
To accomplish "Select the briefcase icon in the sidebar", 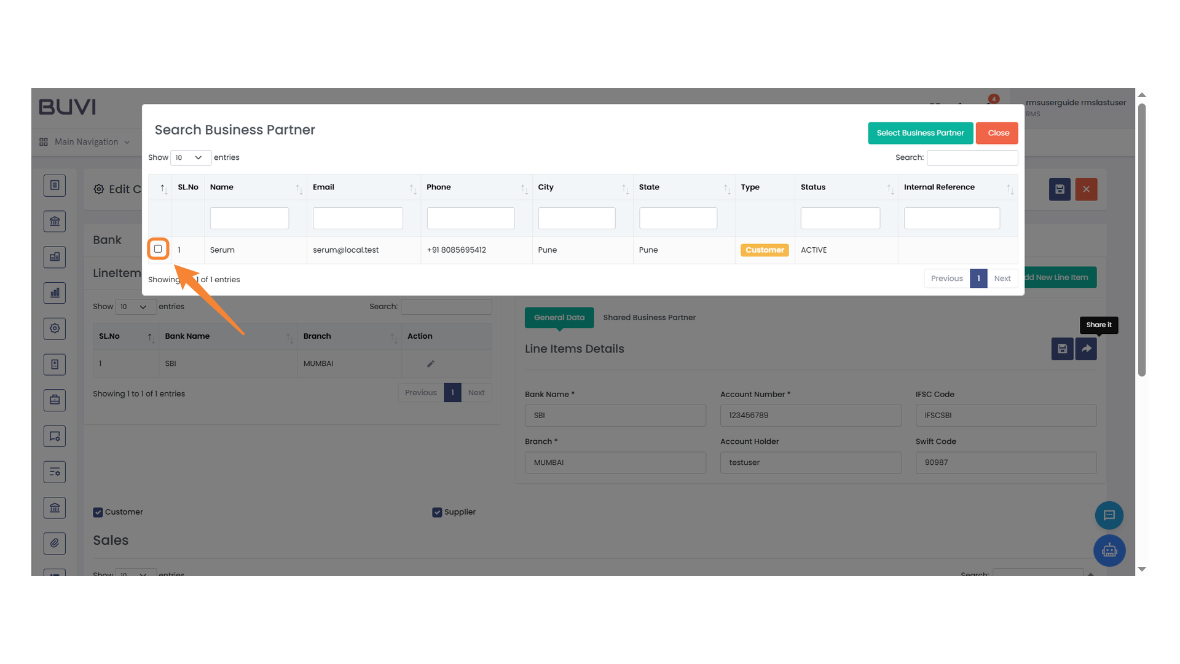I will point(55,400).
